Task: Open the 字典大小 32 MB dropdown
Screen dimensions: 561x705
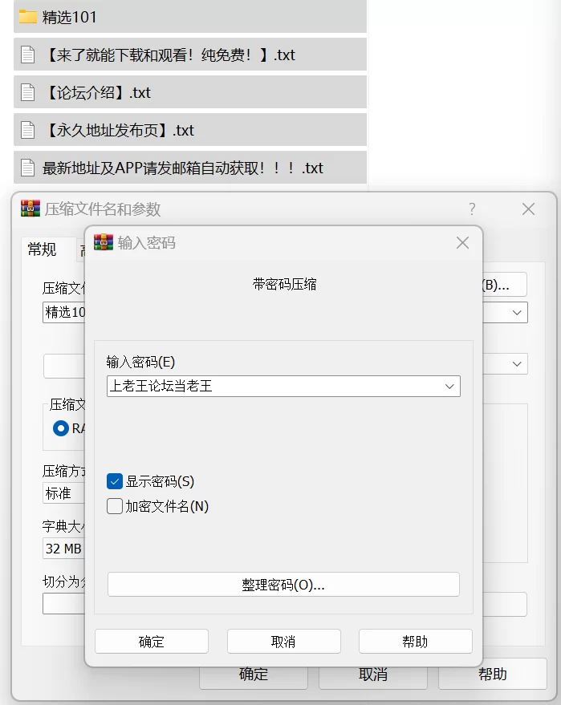Action: (63, 549)
